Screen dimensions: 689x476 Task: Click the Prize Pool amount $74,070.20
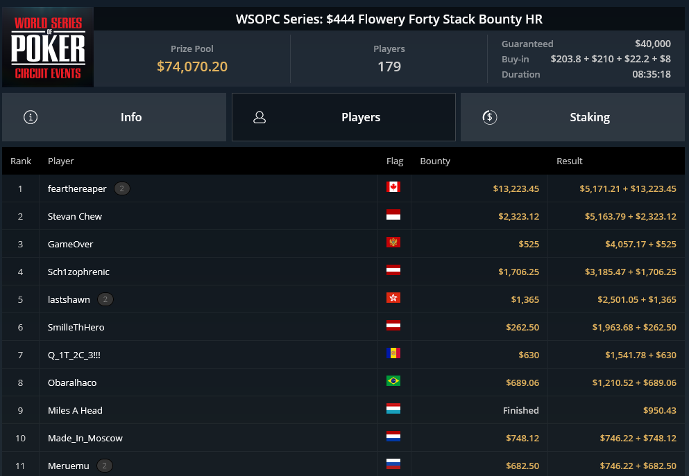pyautogui.click(x=192, y=67)
